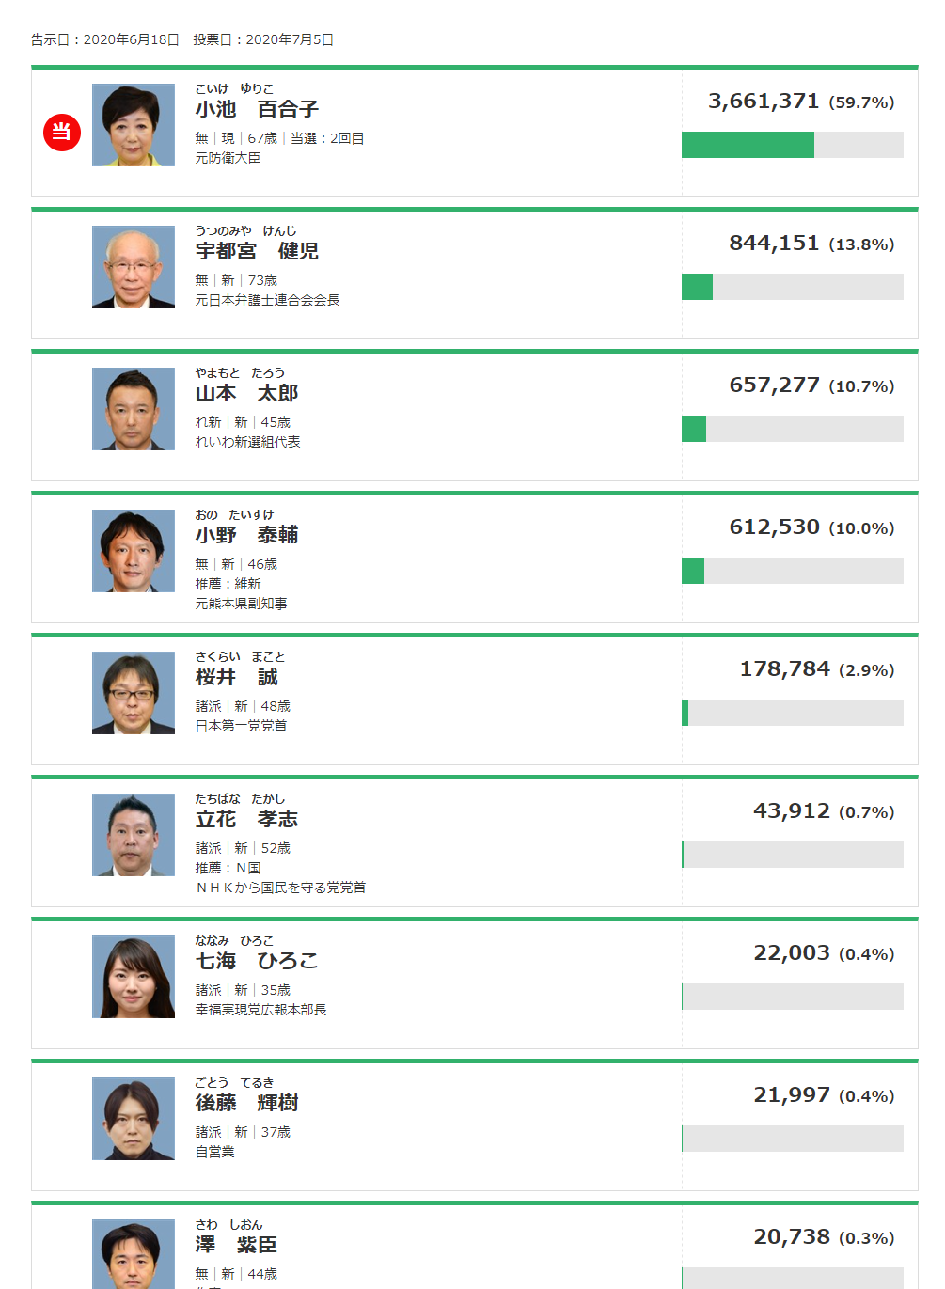Click Utsunomiya Kenji's portrait photo
945x1289 pixels.
[x=134, y=267]
